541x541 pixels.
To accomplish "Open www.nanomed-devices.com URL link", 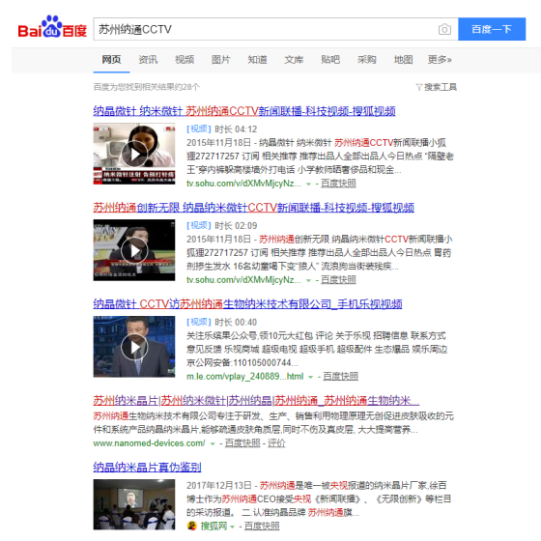I will (x=149, y=443).
